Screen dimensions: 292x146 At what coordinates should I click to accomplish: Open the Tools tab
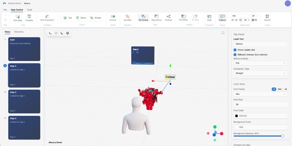pos(29,10)
